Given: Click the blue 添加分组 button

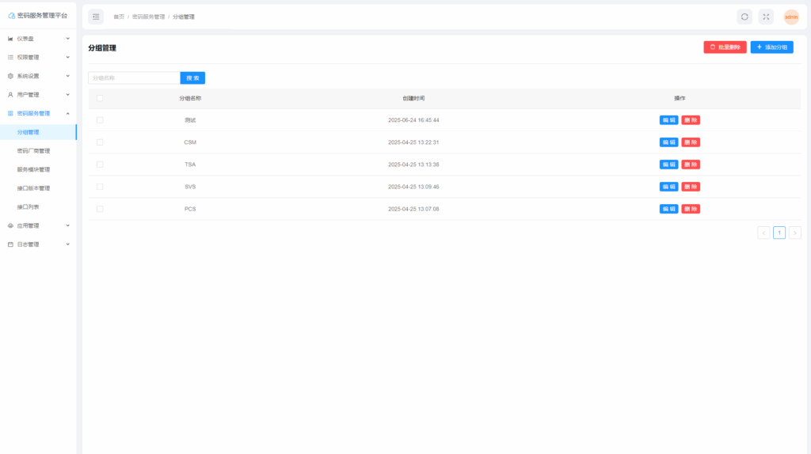Looking at the screenshot, I should tap(771, 47).
